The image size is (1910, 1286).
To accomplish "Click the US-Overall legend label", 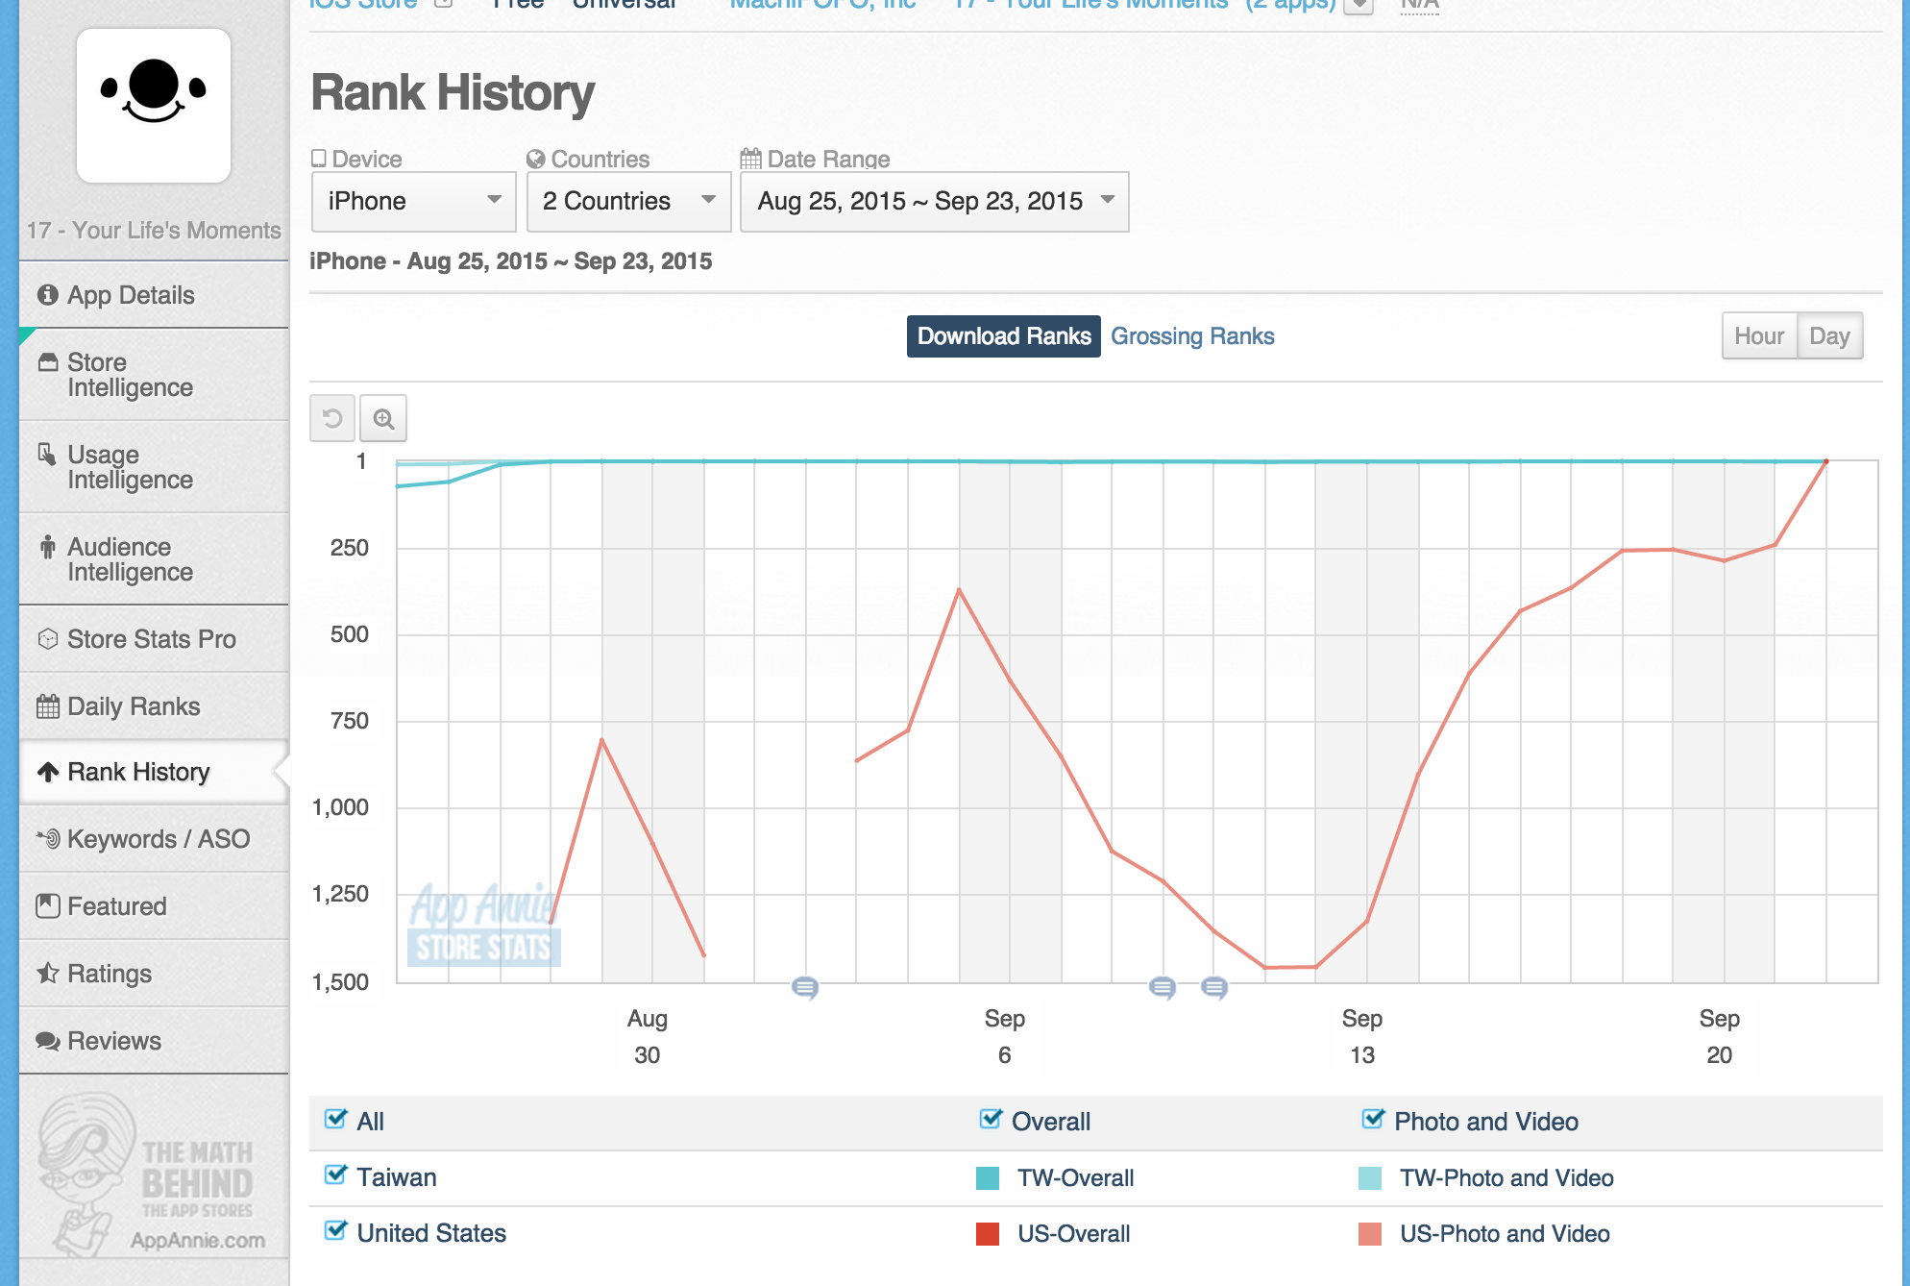I will tap(1073, 1234).
